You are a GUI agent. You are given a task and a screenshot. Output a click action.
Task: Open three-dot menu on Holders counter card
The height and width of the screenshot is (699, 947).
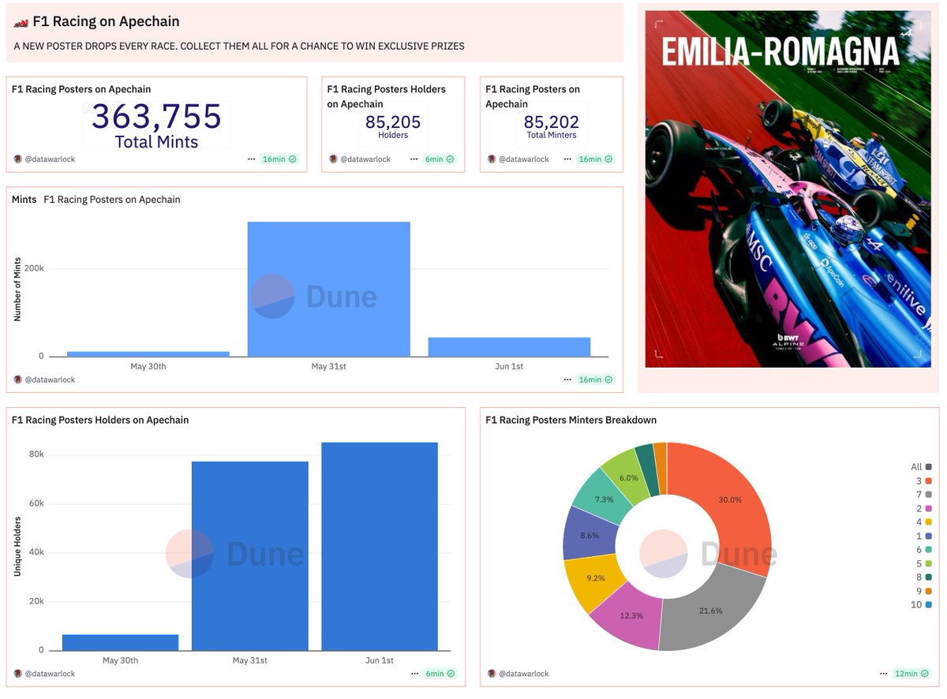pyautogui.click(x=414, y=159)
